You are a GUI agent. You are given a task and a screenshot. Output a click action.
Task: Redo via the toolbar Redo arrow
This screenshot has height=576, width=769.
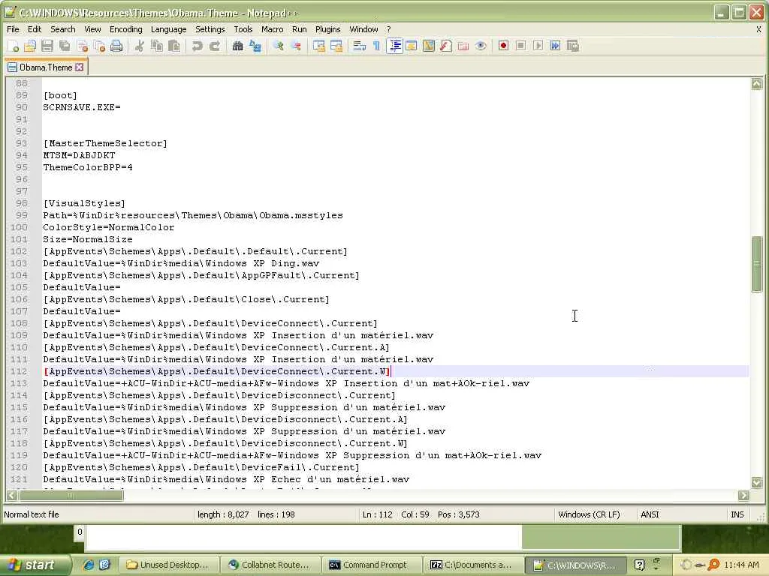(214, 46)
